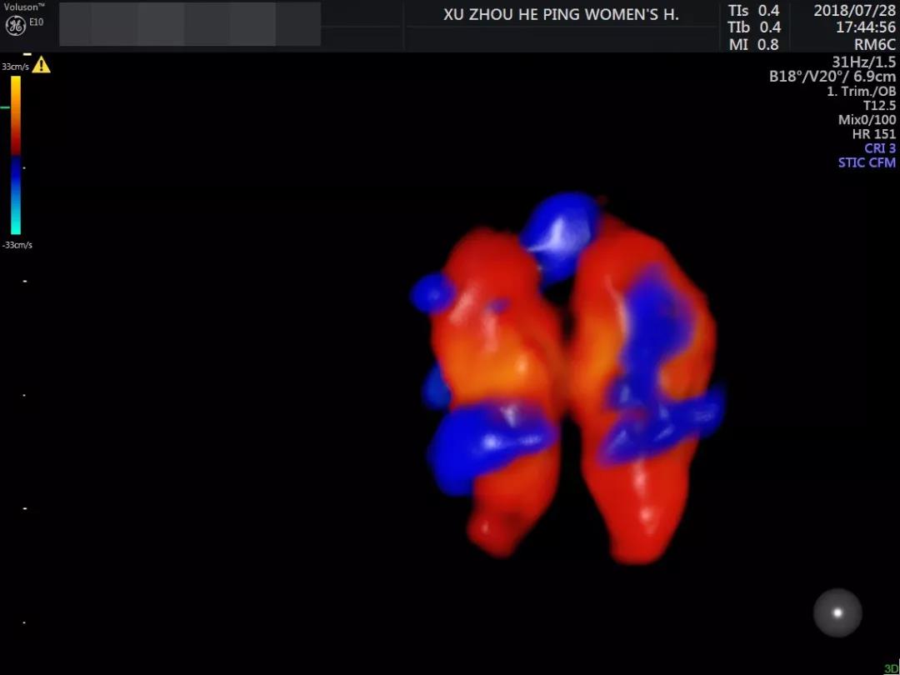The height and width of the screenshot is (675, 900).
Task: Select the STIC CFM label
Action: [x=867, y=162]
